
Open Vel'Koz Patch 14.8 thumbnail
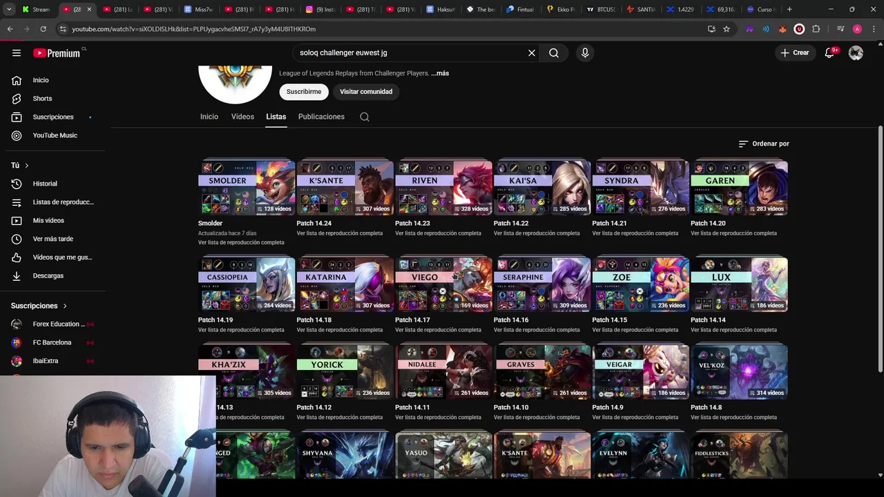click(739, 372)
